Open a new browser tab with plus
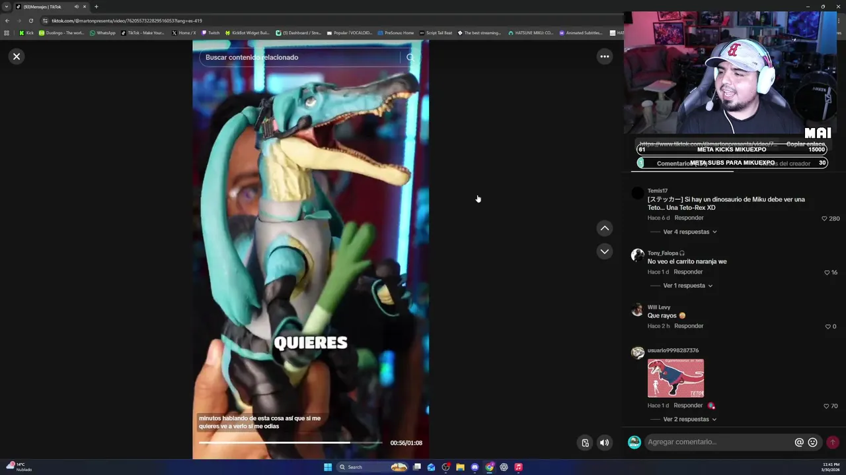Image resolution: width=846 pixels, height=475 pixels. [96, 7]
